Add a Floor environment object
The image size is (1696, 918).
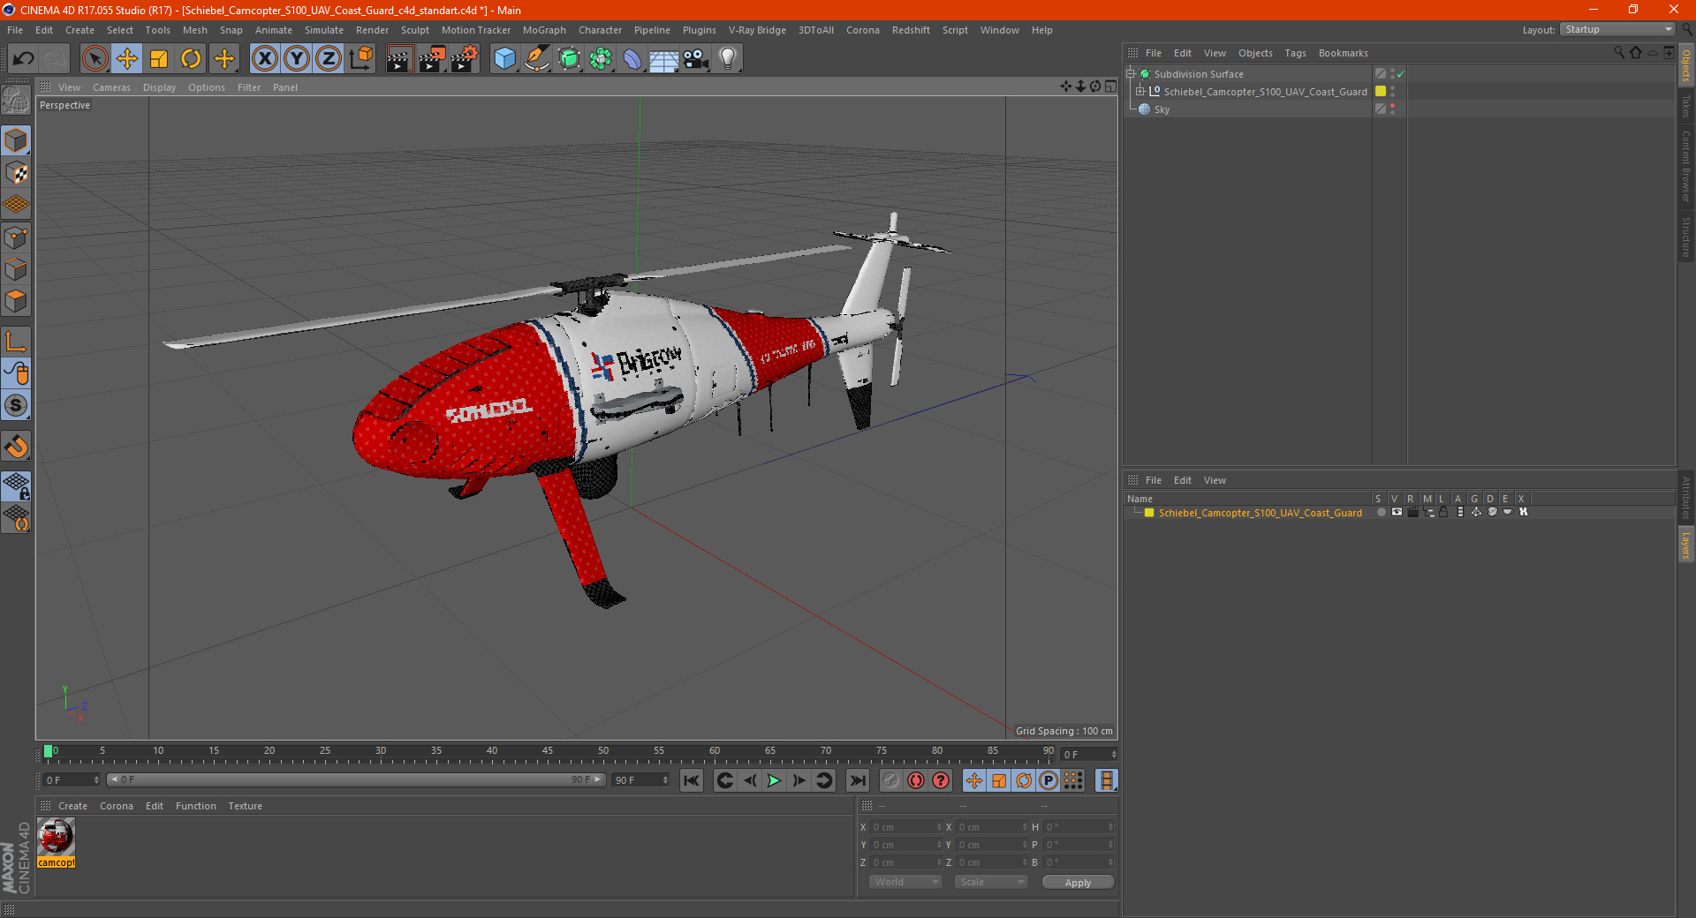pos(663,59)
